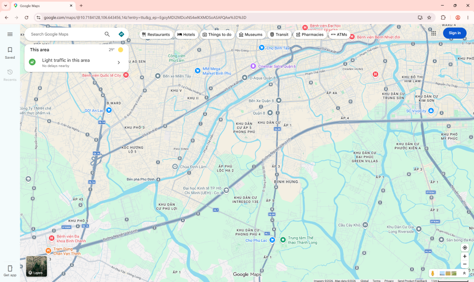Show your location on the map
The image size is (474, 282).
(x=465, y=248)
